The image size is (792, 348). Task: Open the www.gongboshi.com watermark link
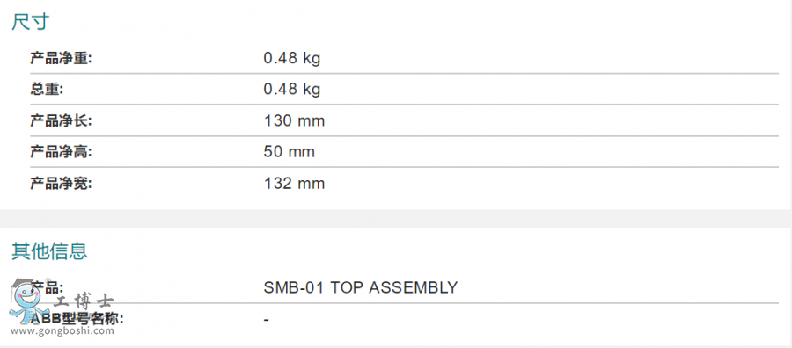click(62, 331)
